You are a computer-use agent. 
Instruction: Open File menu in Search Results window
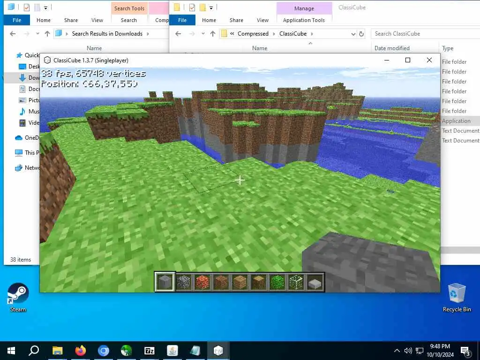17,20
